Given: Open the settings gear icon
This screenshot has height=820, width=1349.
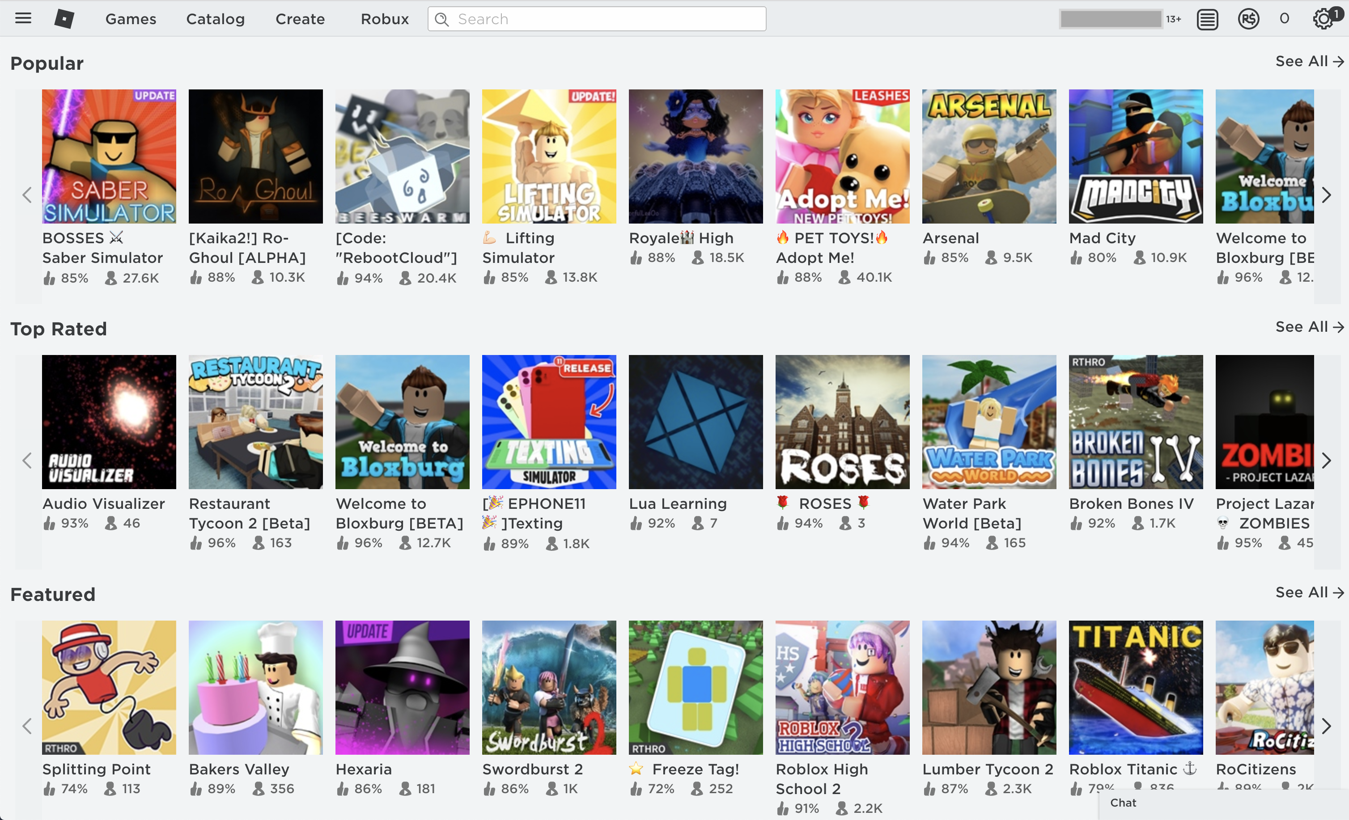Looking at the screenshot, I should [x=1324, y=18].
